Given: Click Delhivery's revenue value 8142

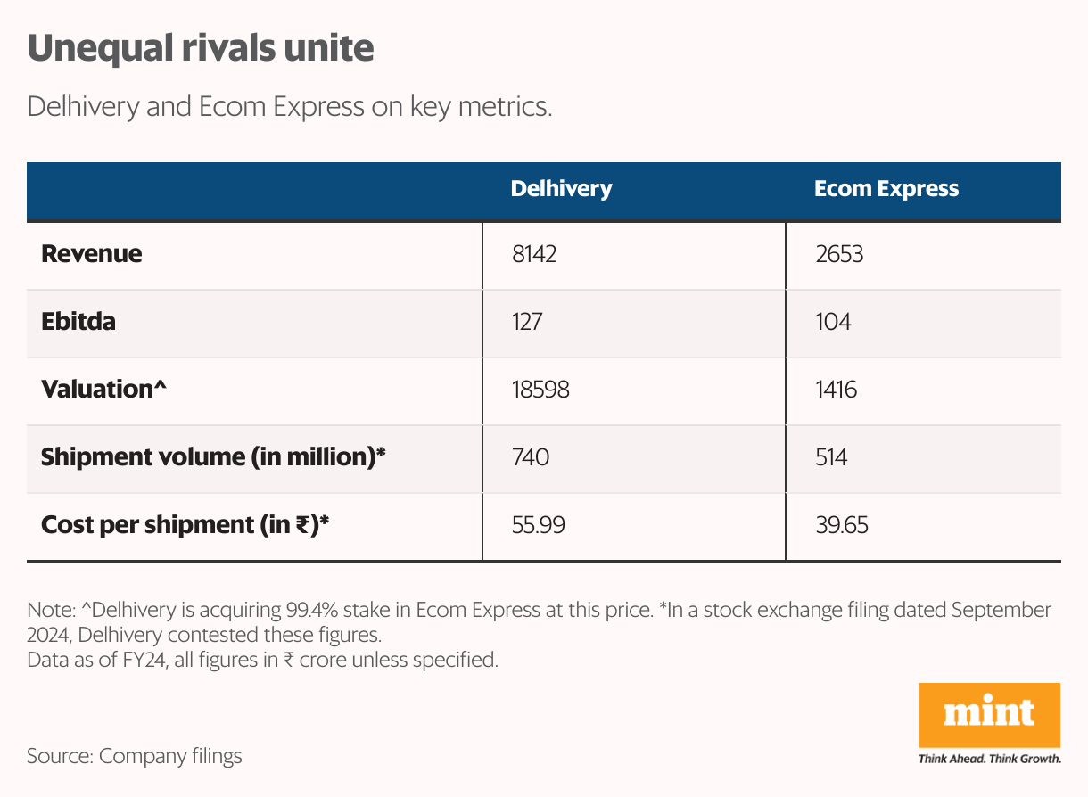Looking at the screenshot, I should [534, 254].
